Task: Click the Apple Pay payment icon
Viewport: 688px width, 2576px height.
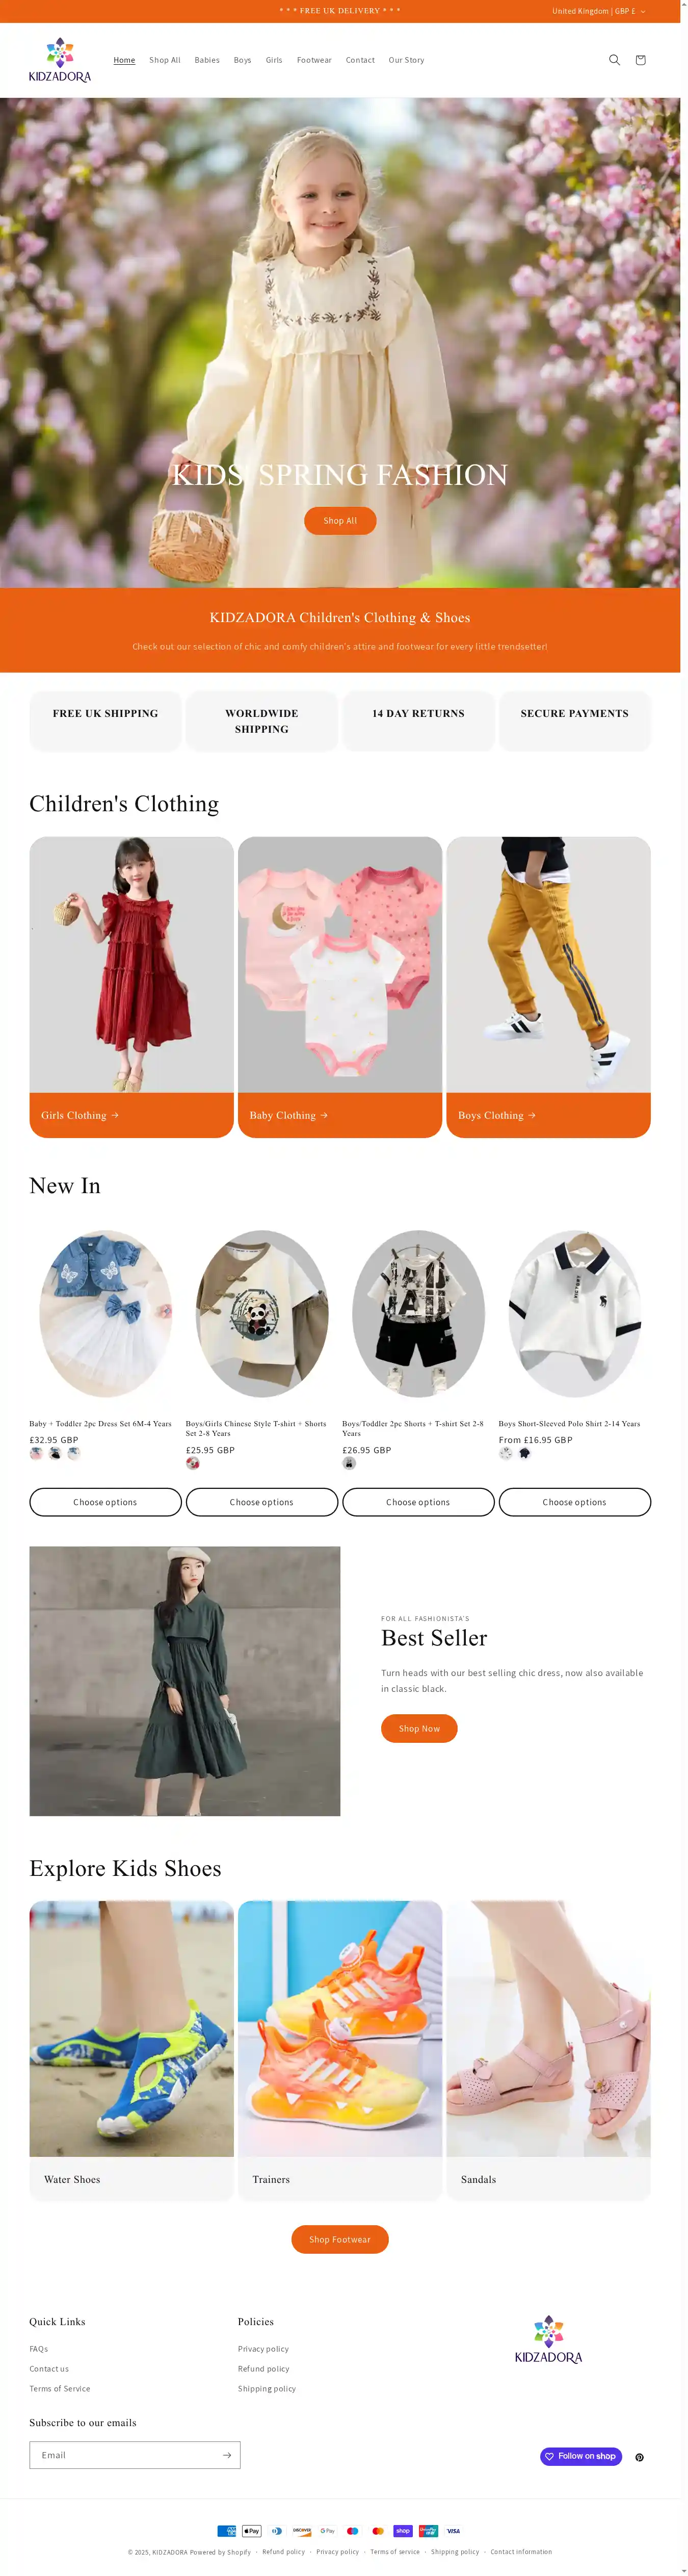Action: point(252,2531)
